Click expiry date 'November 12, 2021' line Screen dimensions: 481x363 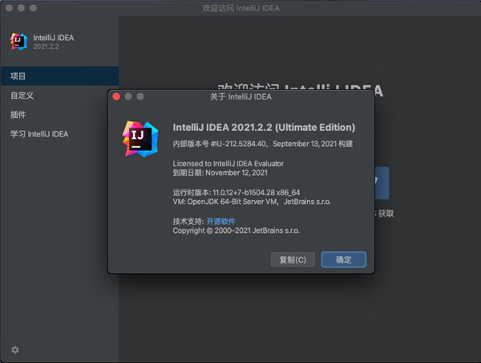pos(220,173)
